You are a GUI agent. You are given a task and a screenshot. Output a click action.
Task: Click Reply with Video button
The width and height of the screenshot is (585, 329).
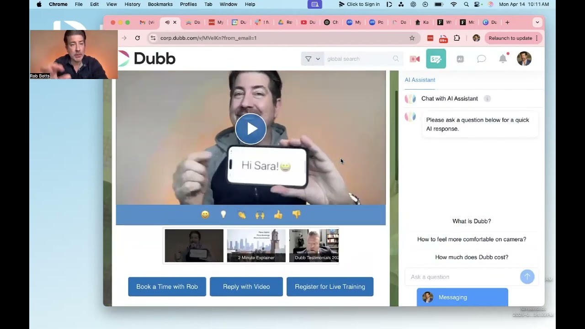point(246,287)
